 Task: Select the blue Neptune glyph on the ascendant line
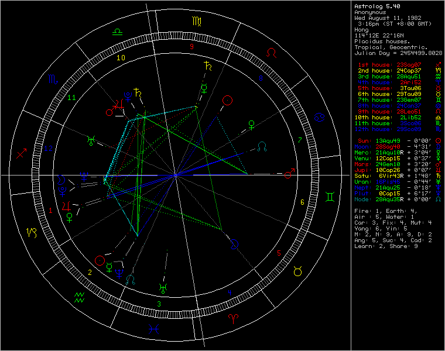tap(84, 176)
